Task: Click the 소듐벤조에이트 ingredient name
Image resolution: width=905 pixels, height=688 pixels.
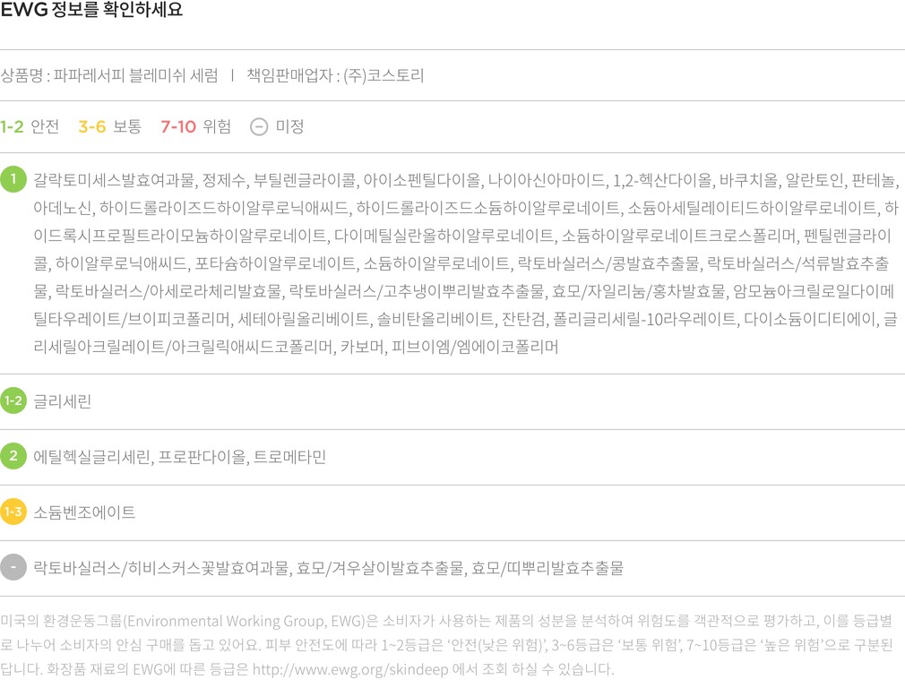Action: [84, 512]
